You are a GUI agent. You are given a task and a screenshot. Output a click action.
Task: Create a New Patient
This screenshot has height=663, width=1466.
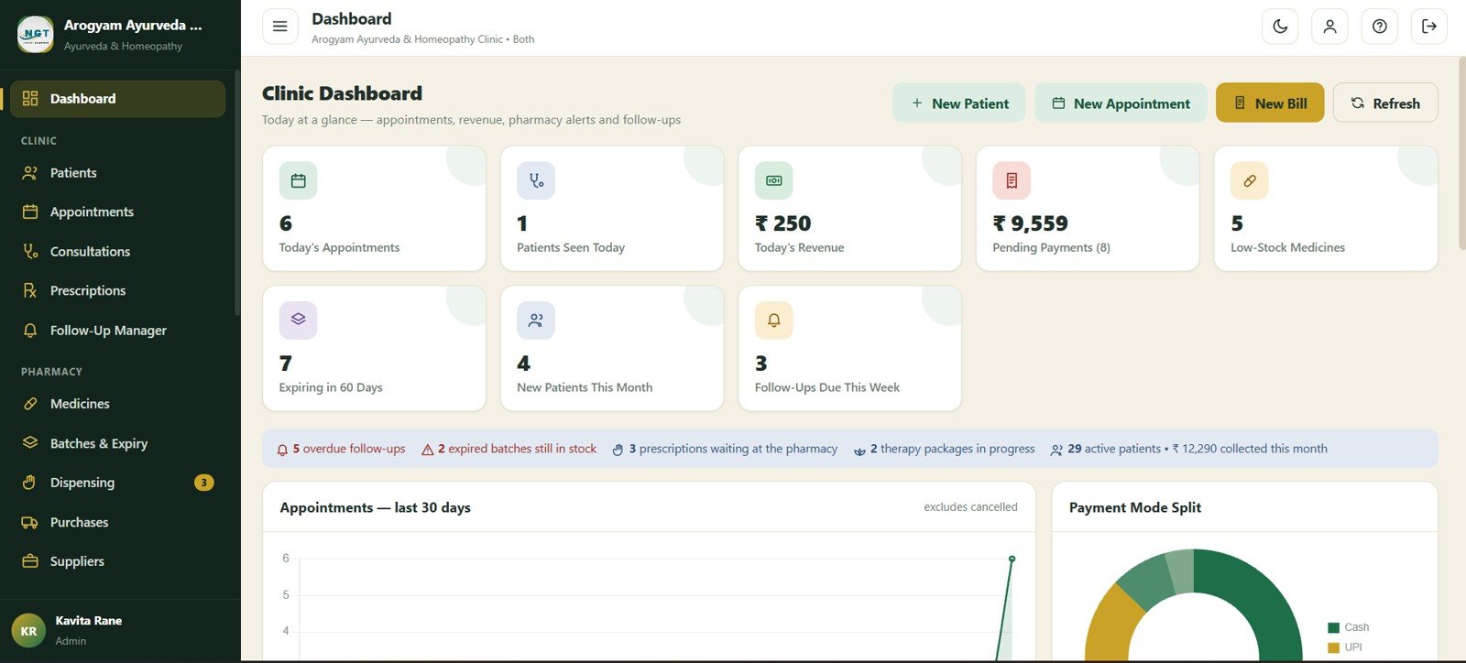click(959, 103)
